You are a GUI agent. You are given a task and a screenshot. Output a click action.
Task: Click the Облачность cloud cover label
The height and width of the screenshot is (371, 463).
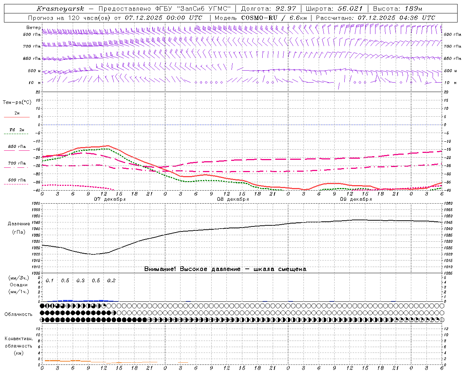click(x=18, y=314)
